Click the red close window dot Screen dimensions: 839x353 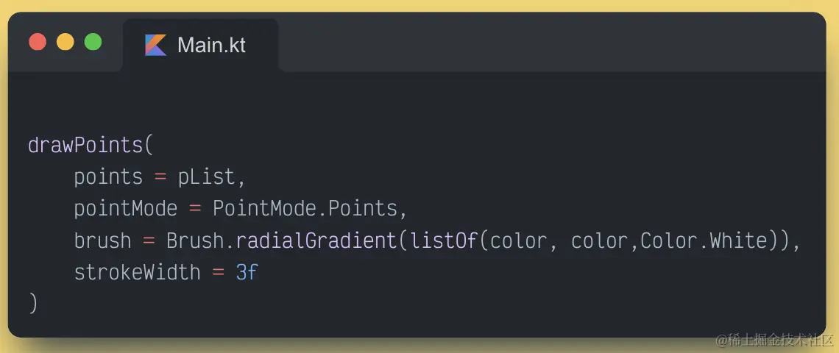point(38,42)
